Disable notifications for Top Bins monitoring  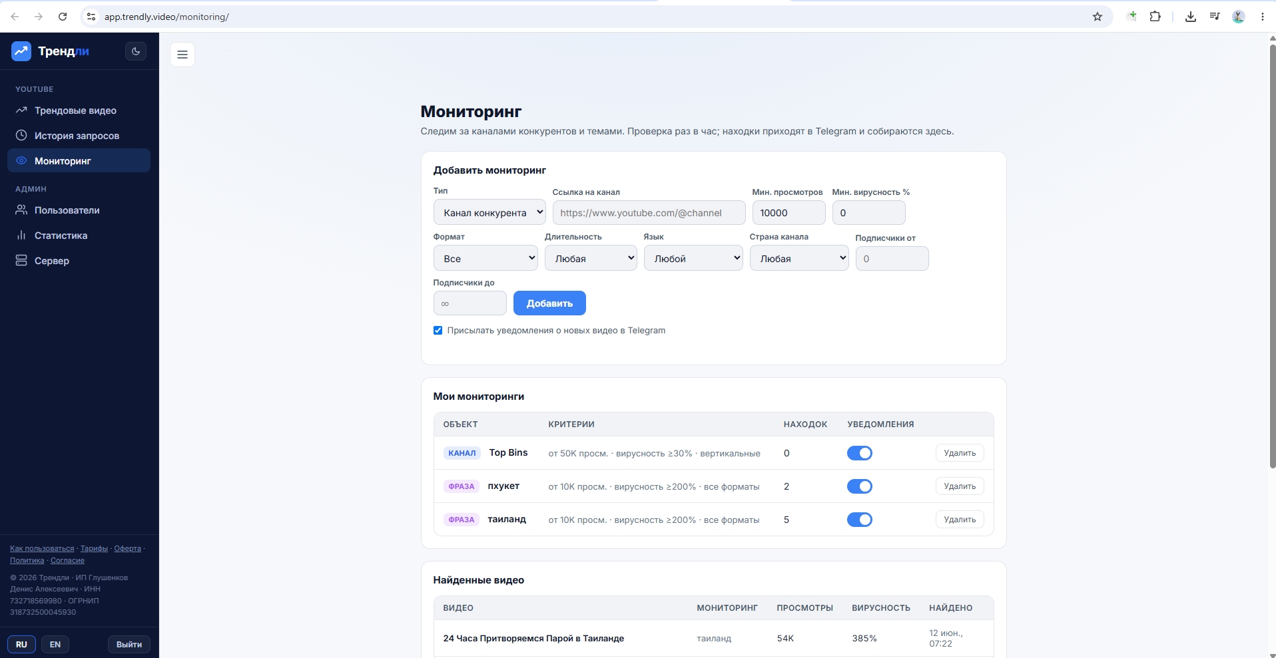point(860,453)
